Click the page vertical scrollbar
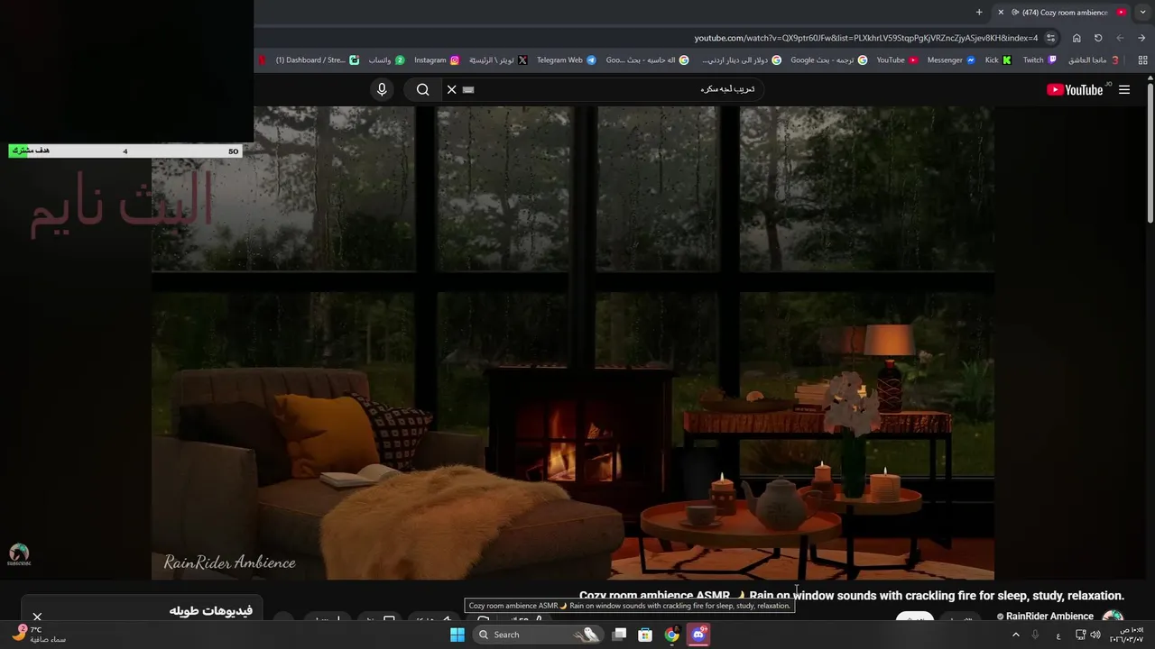 1150,153
